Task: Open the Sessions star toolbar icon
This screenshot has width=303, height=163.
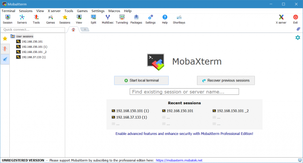Action: pos(65,19)
